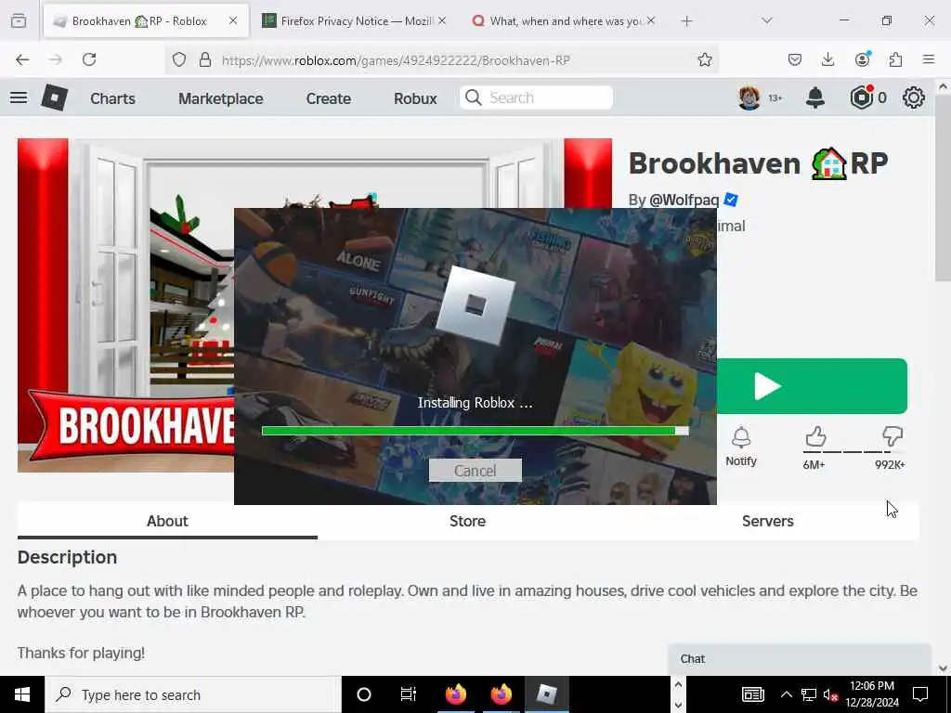Click the Installing Roblox progress bar
Screen dimensions: 951x713
475,431
